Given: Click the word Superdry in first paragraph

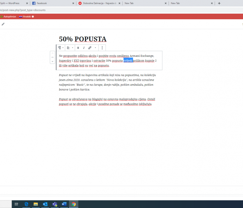Looking at the screenshot, I should [x=65, y=61].
